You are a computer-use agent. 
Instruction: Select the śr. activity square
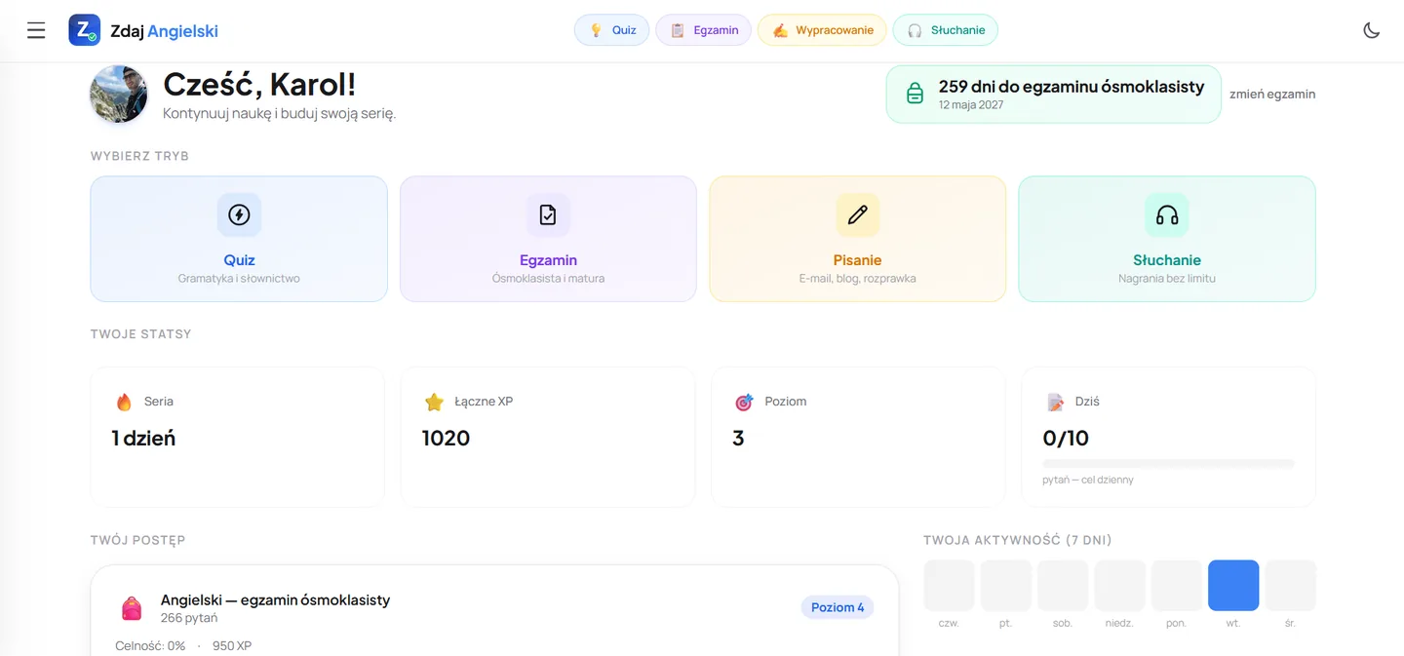point(1291,585)
